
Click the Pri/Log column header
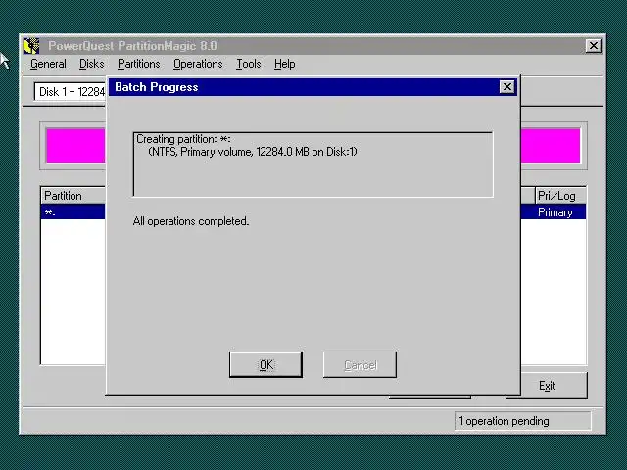pos(560,196)
